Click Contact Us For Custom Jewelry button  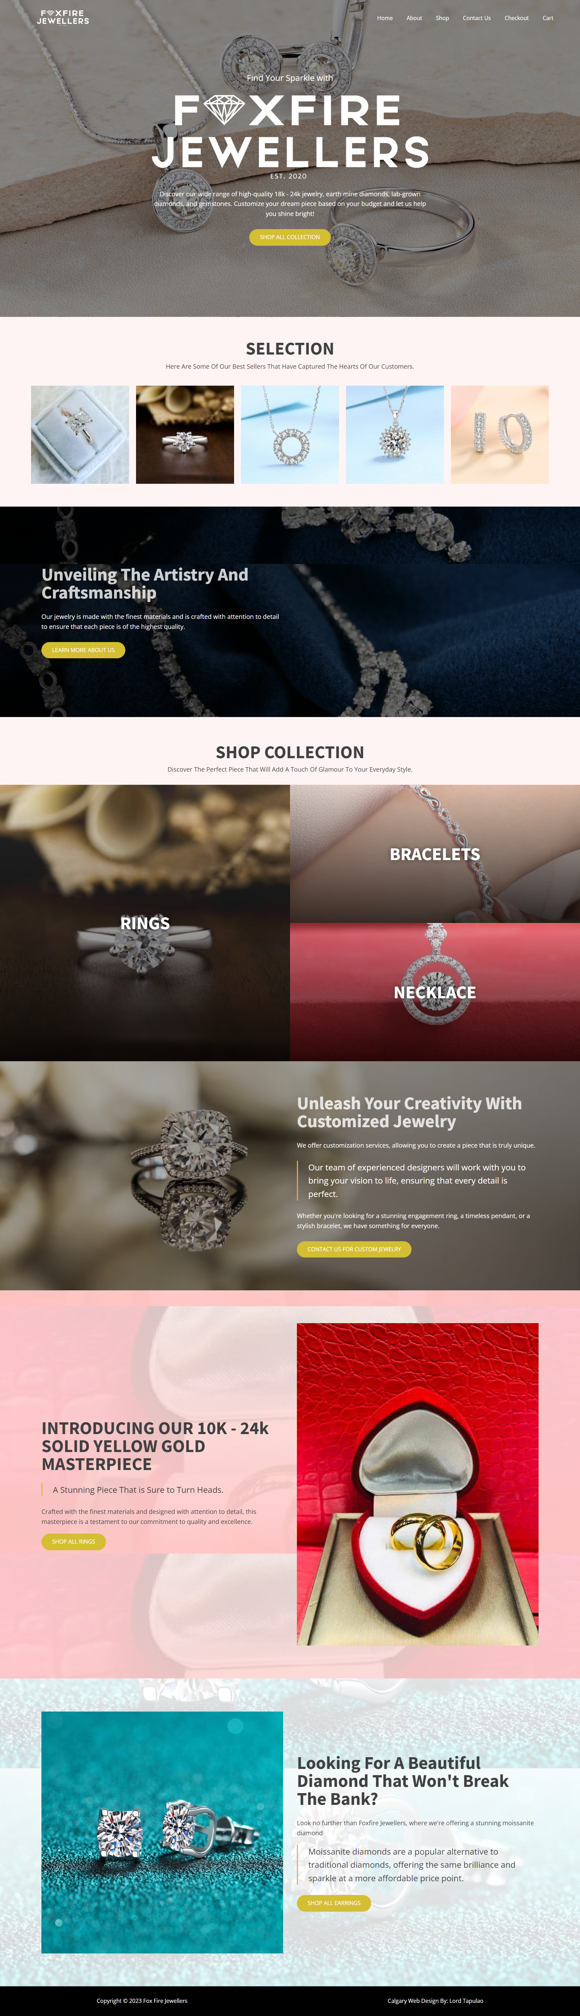point(354,1249)
